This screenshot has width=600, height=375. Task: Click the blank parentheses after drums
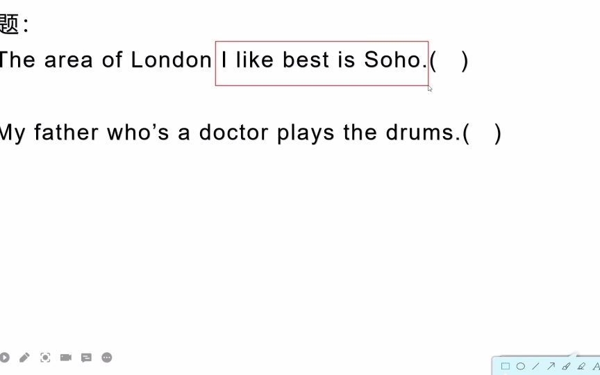[x=482, y=133]
